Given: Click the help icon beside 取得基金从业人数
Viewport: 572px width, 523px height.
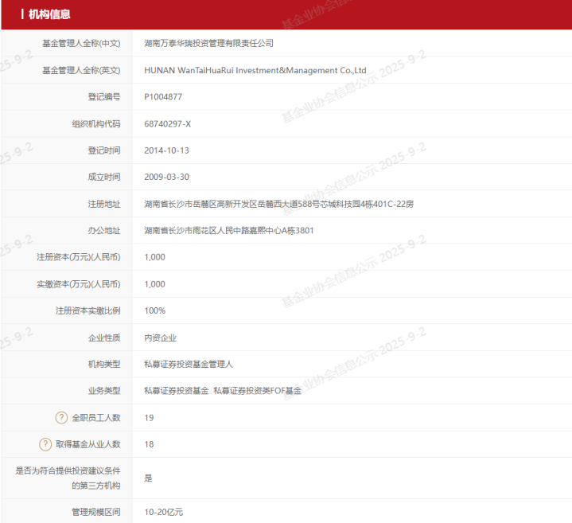Looking at the screenshot, I should pos(45,444).
